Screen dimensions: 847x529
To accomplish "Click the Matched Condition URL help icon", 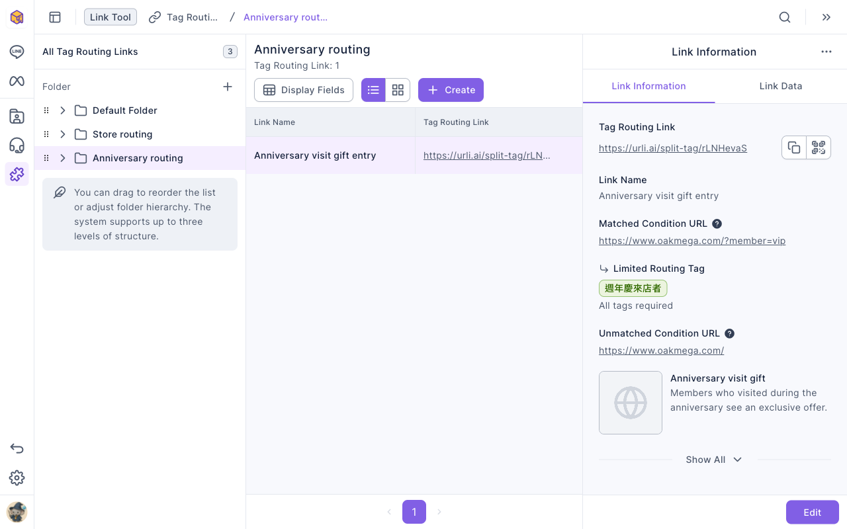I will tap(717, 224).
